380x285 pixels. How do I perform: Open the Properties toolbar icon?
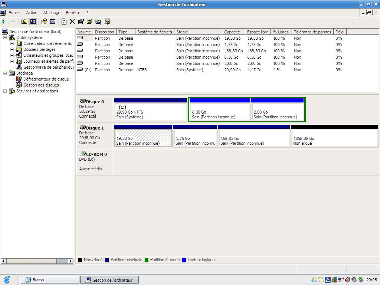81,22
